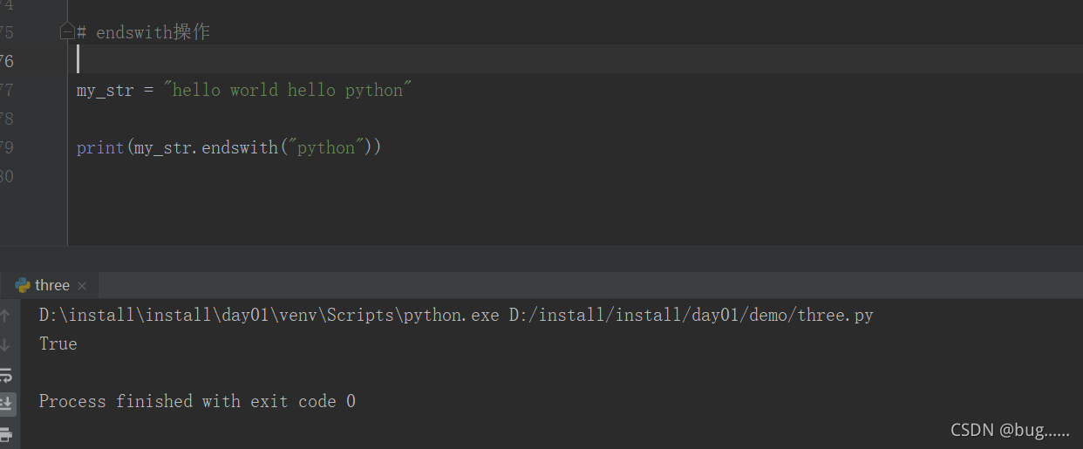Toggle scroll to end of console

[5, 404]
